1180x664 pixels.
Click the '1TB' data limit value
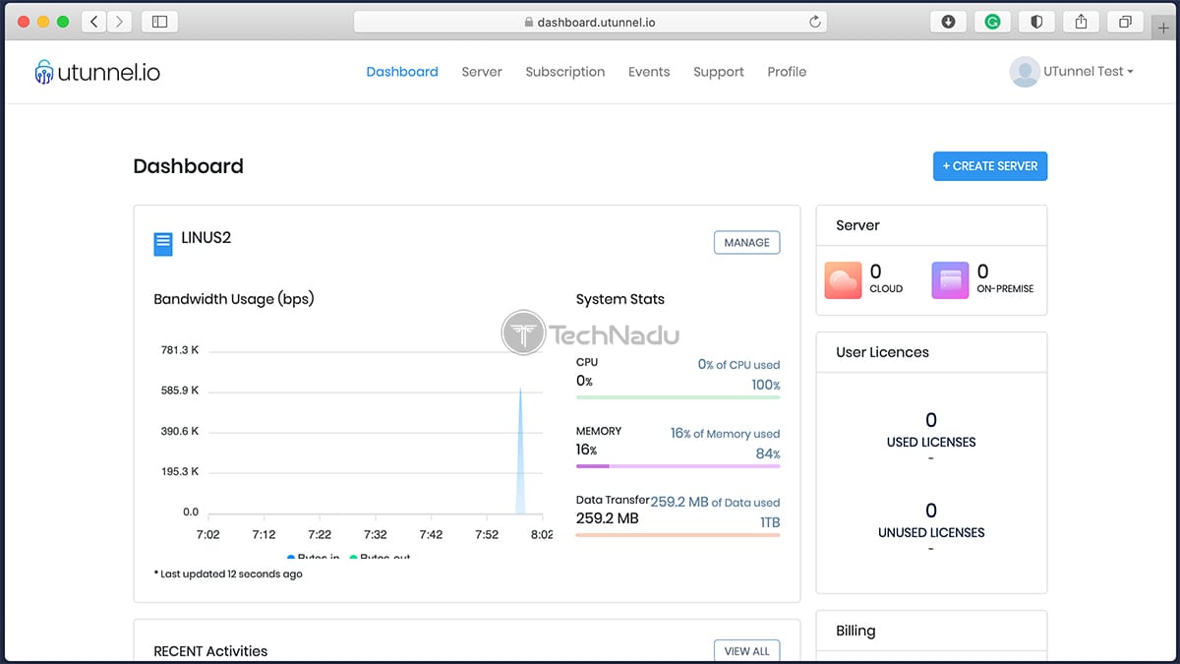pyautogui.click(x=770, y=522)
